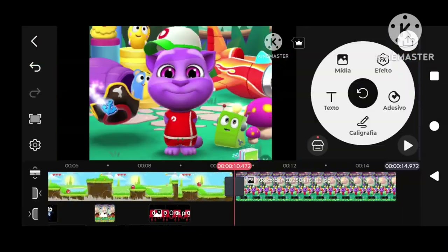Open project settings gear

point(35,145)
